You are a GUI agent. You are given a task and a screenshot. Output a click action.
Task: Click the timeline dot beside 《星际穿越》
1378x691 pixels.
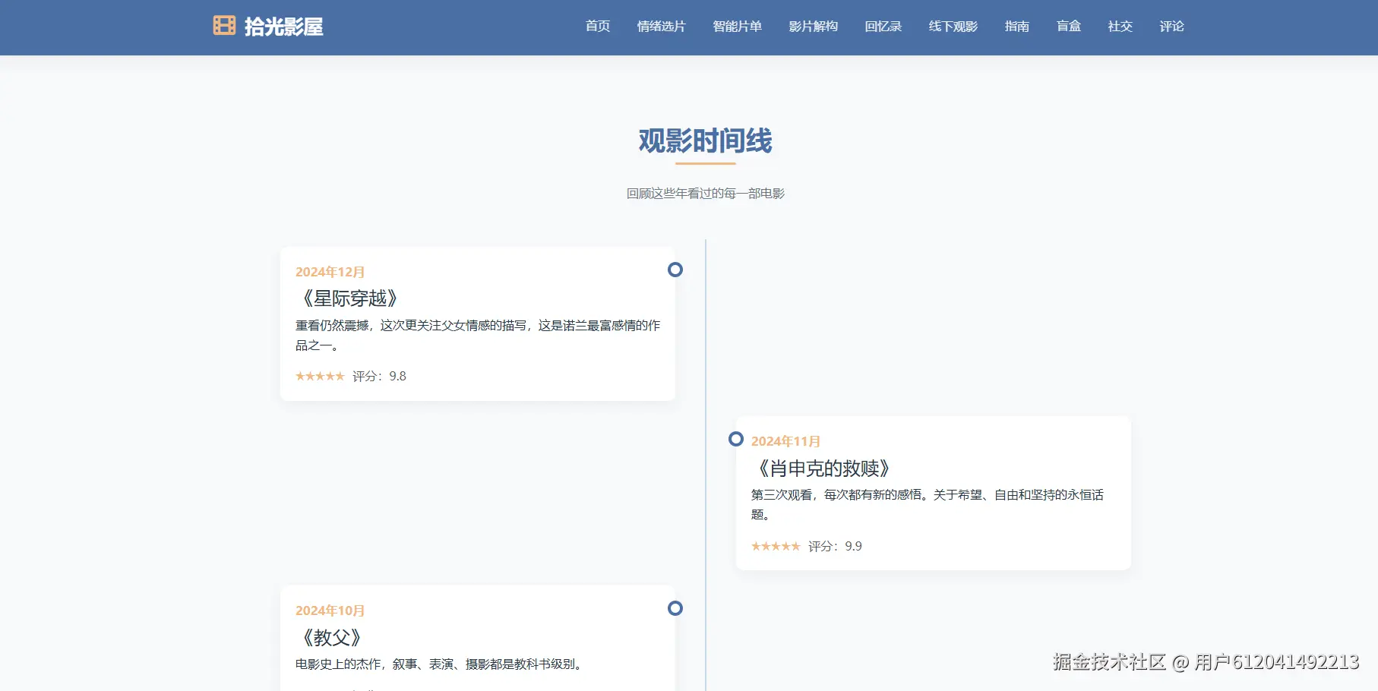click(x=675, y=270)
